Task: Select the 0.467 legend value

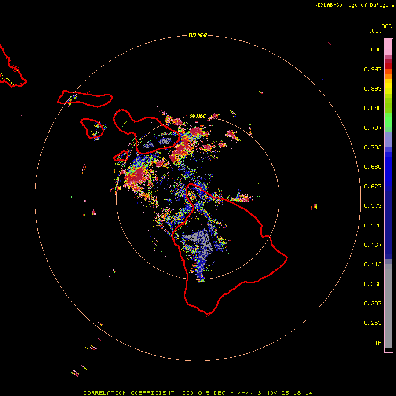Action: point(373,245)
